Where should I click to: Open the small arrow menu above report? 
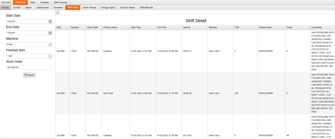click(x=58, y=13)
